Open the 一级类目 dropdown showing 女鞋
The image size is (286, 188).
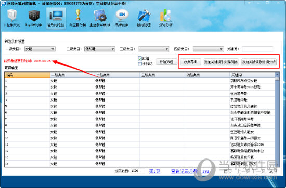tap(40, 49)
